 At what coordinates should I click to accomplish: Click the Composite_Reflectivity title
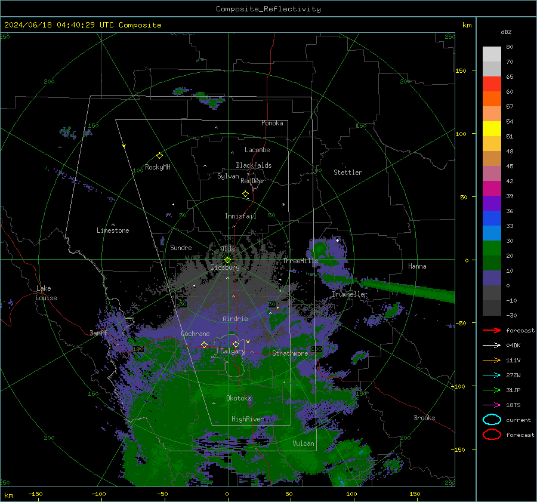tap(268, 9)
